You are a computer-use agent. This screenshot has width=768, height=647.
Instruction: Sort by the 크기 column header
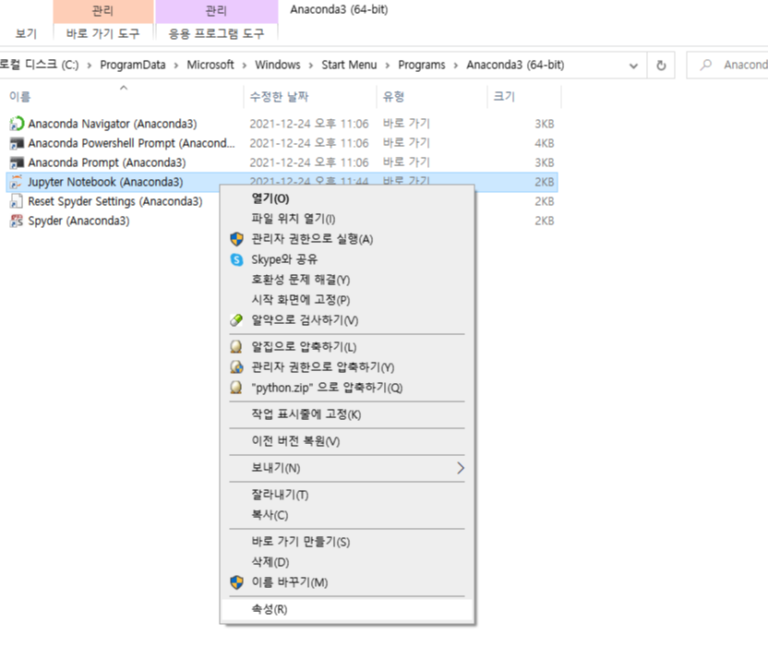click(524, 97)
